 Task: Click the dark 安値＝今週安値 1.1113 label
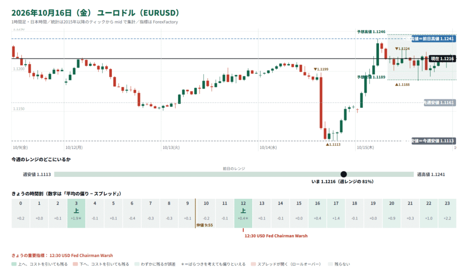click(434, 141)
